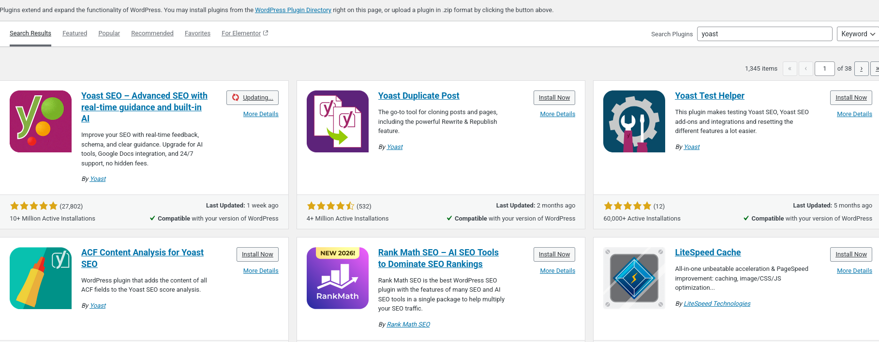Click the disabled previous page button
Screen dimensions: 879x342
[805, 69]
